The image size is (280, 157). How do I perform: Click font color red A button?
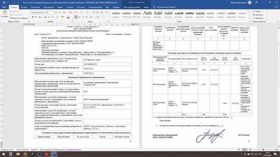(68, 17)
